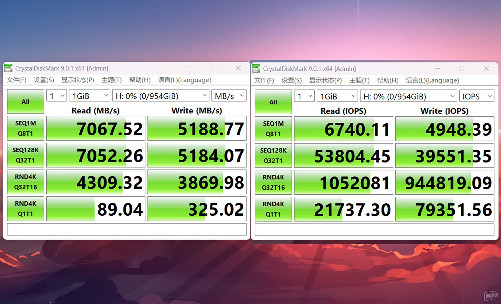Close the right CrystalDiskMark window

[x=486, y=68]
